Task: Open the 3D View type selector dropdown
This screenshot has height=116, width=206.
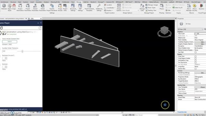Action: 190,29
